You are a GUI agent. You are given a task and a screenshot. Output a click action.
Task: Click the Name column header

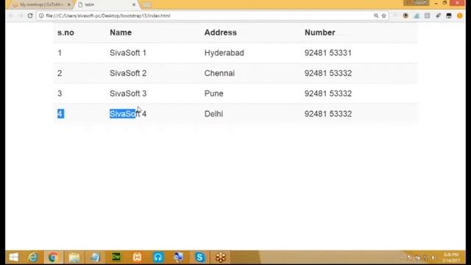tap(121, 32)
